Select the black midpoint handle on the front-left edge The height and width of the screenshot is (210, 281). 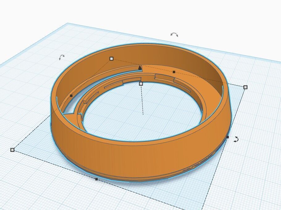pos(96,179)
